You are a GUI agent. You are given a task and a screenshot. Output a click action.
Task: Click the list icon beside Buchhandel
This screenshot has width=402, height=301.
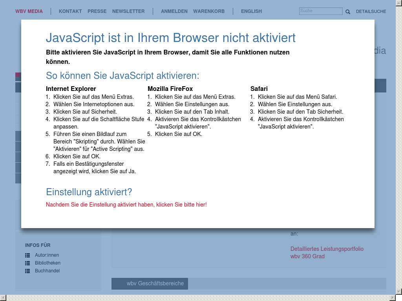pos(27,271)
